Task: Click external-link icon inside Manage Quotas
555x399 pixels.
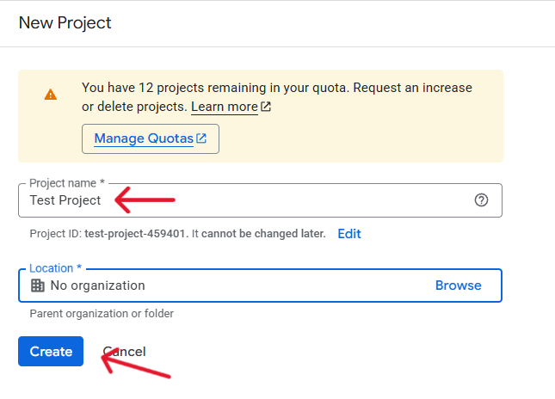Action: click(x=202, y=138)
